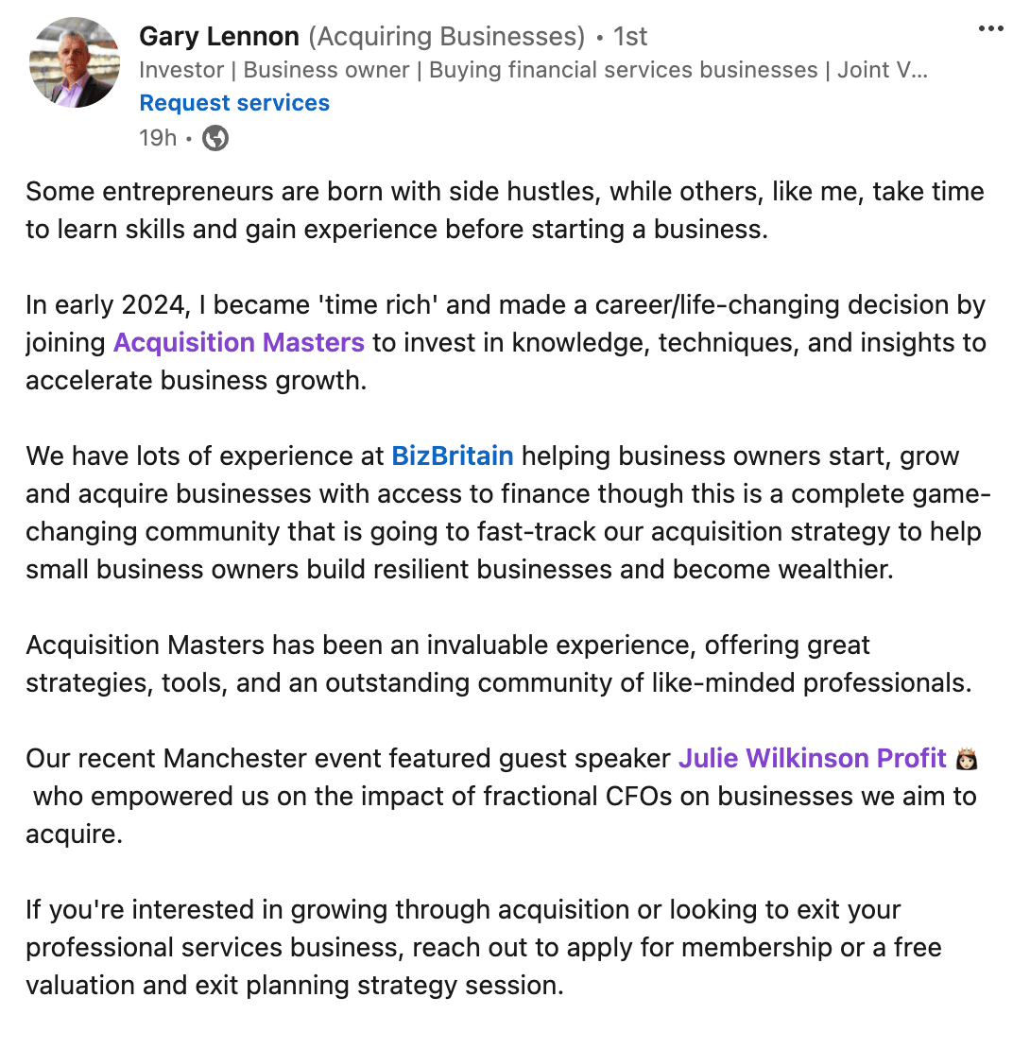Open the Acquisition Masters mention link
1030x1049 pixels.
click(239, 342)
